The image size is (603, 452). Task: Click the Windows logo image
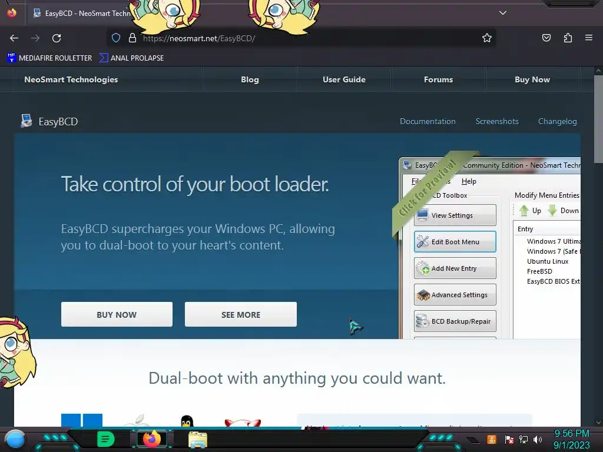82,420
